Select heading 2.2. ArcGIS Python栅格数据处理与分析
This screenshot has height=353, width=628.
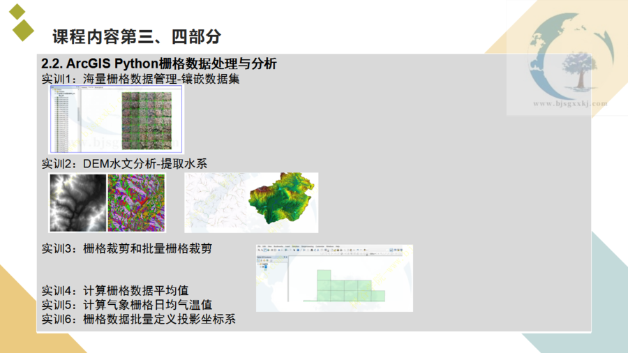point(159,63)
